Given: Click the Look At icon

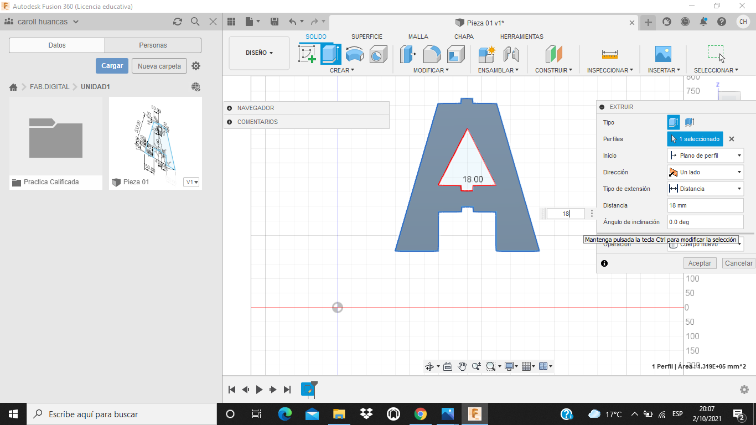Looking at the screenshot, I should tap(448, 366).
